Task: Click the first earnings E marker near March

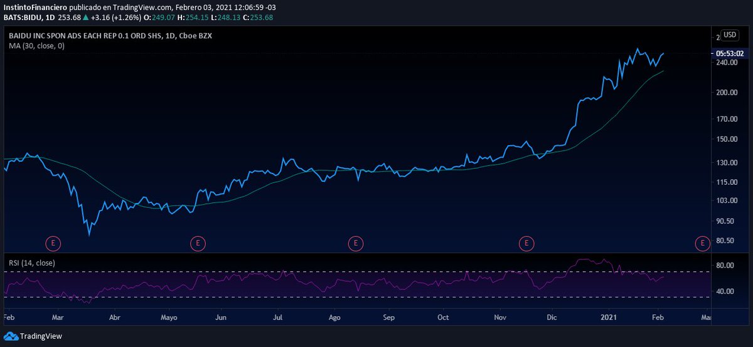Action: (54, 242)
